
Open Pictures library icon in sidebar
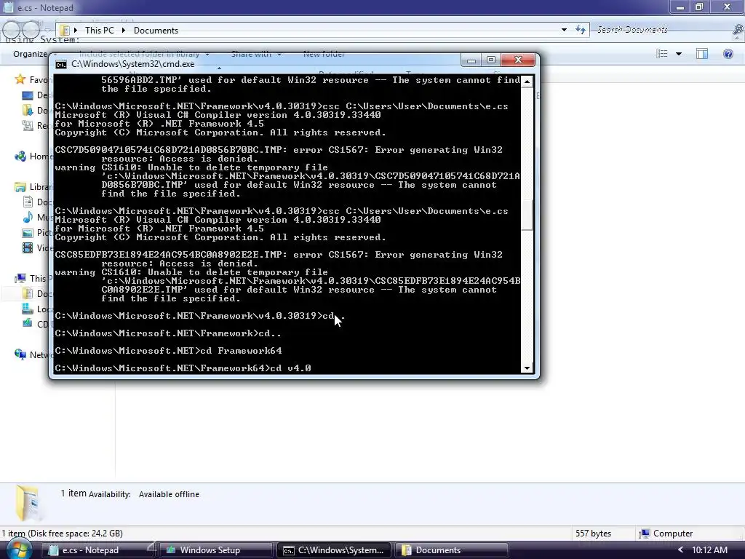click(x=28, y=232)
